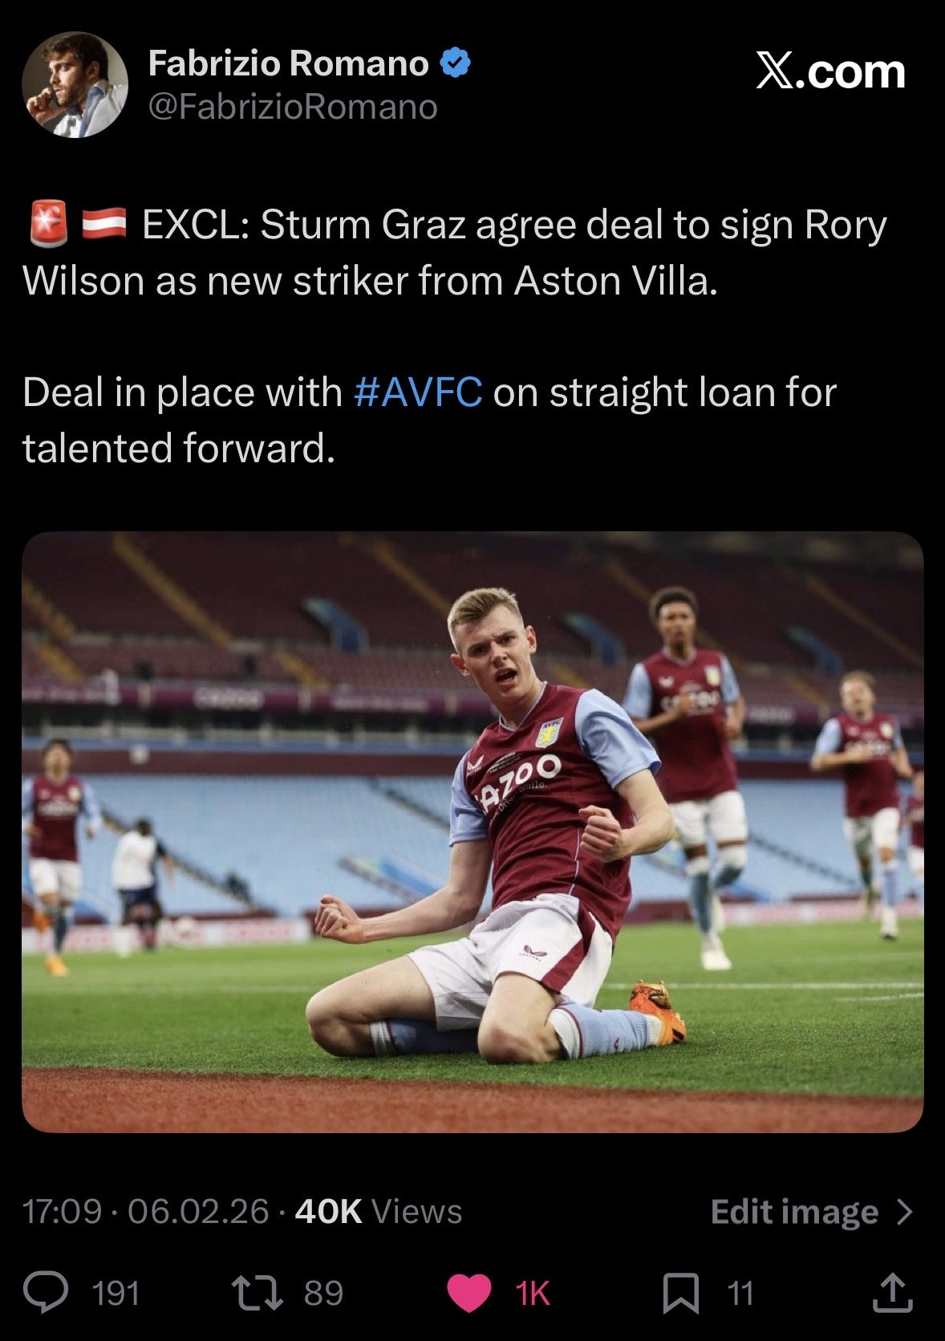The image size is (945, 1341).
Task: Click the 191 replies count
Action: (116, 1294)
